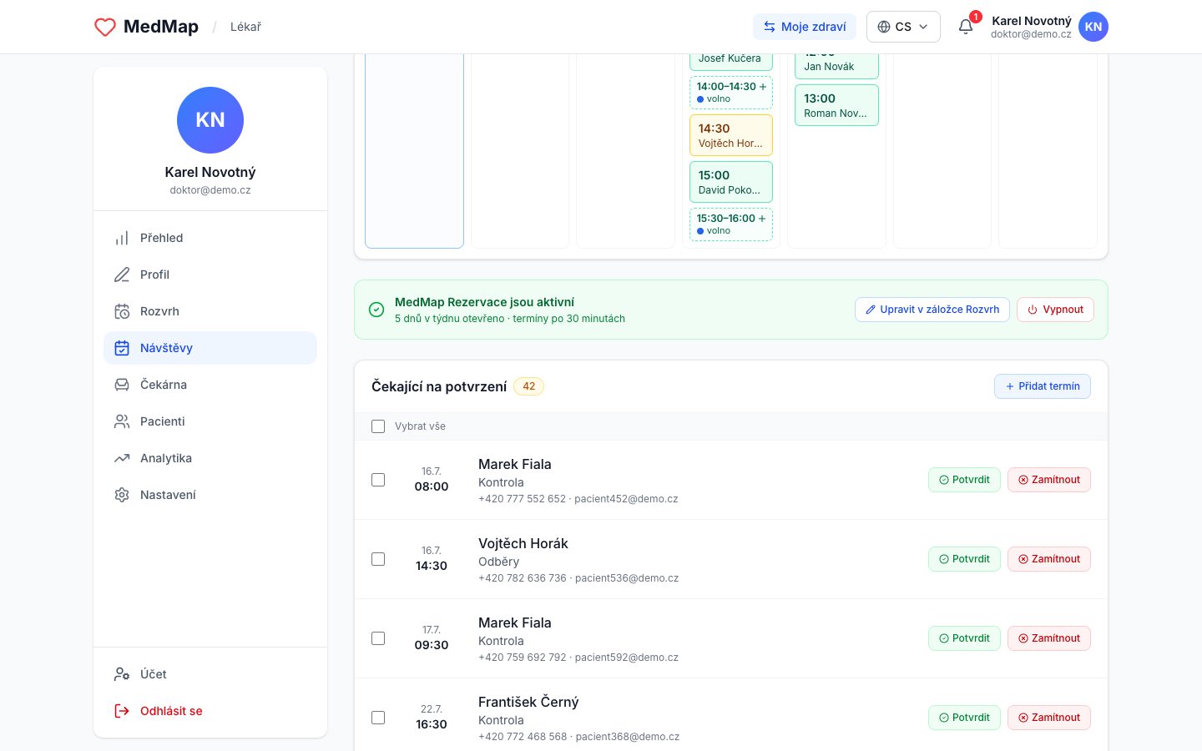Reject Vojtěch Horák's Odběry appointment
This screenshot has width=1202, height=751.
click(1049, 559)
